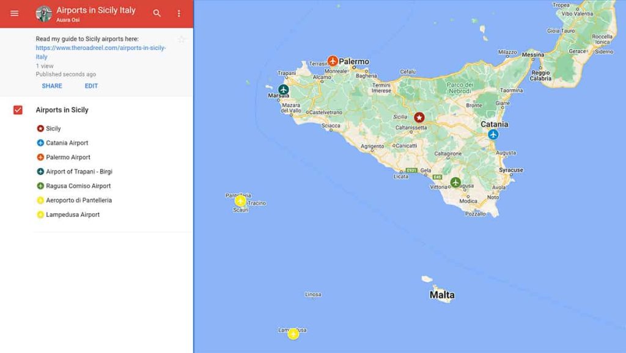Click the Ausra Osi profile avatar
This screenshot has height=353, width=626.
43,14
